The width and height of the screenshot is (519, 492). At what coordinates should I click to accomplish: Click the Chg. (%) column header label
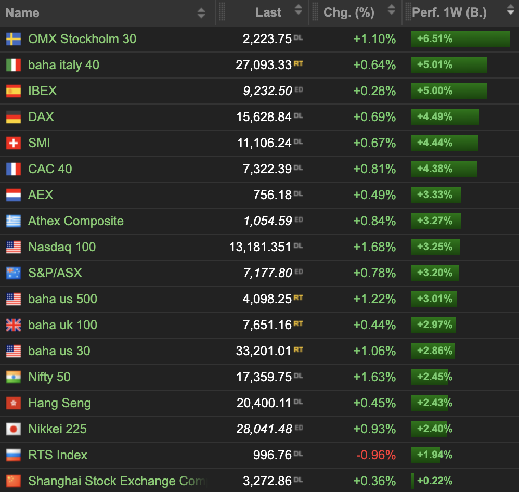point(349,12)
